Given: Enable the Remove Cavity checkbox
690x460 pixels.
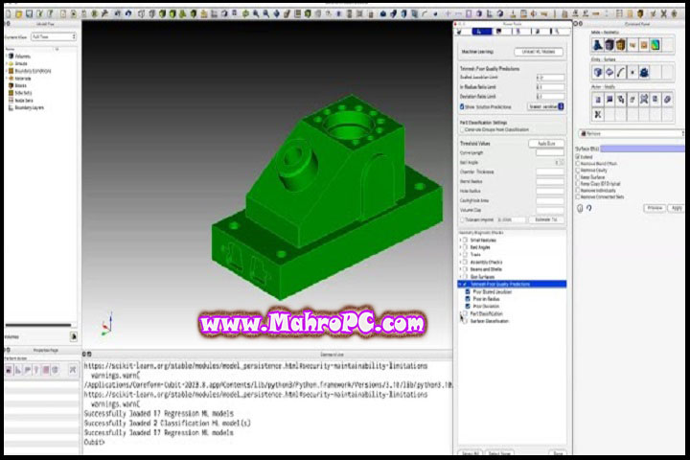Looking at the screenshot, I should point(578,170).
